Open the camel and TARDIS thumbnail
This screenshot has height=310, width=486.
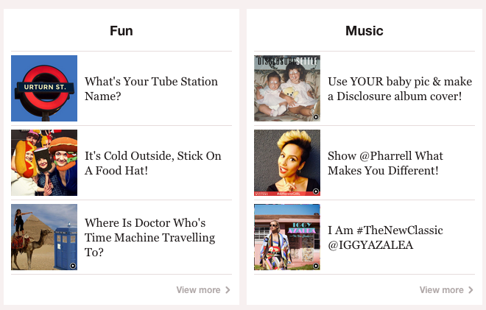click(x=44, y=237)
